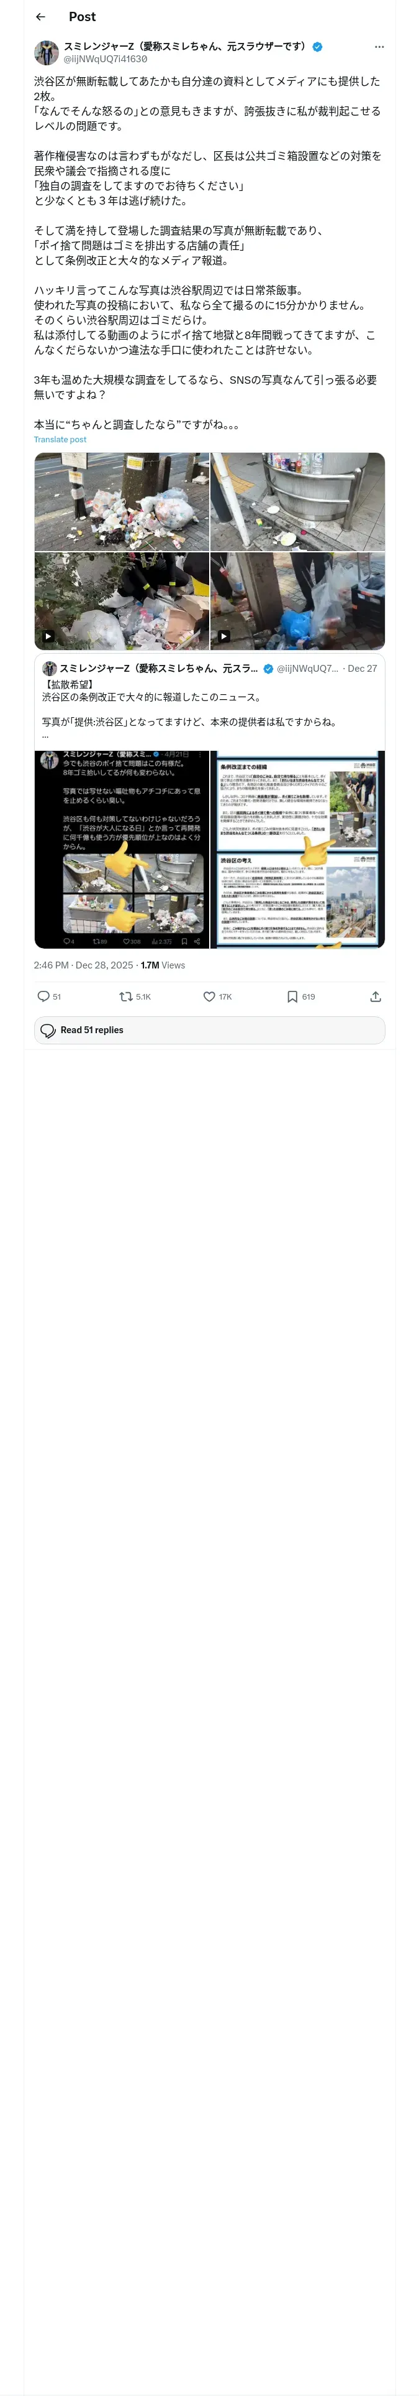Open the three-dot more options menu
Viewport: 419px width, 2396px height.
pyautogui.click(x=379, y=47)
